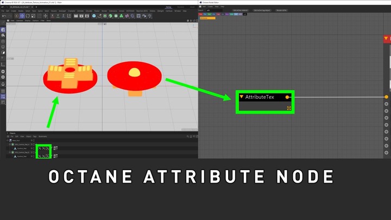The image size is (391, 220).
Task: Collapse the AttributeTex node triangle
Action: [241, 97]
